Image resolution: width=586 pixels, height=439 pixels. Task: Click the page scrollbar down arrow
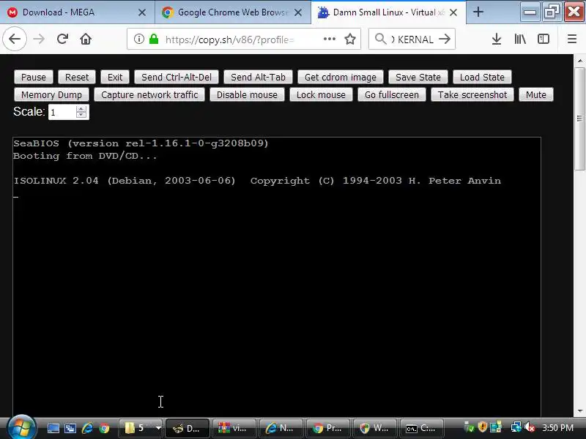(x=579, y=411)
